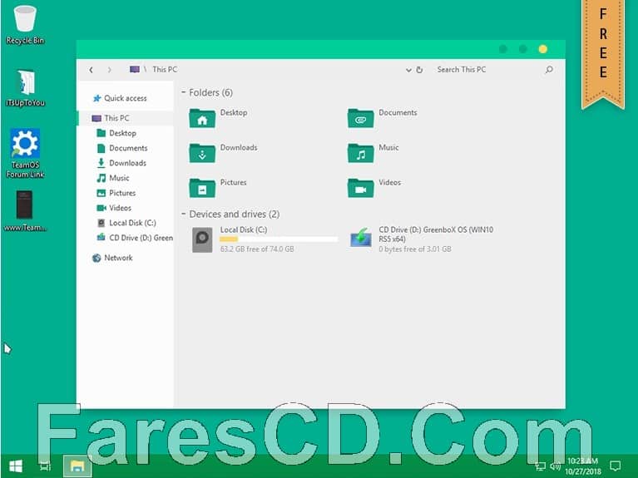Select Network in the navigation pane
The image size is (638, 478).
pyautogui.click(x=125, y=258)
